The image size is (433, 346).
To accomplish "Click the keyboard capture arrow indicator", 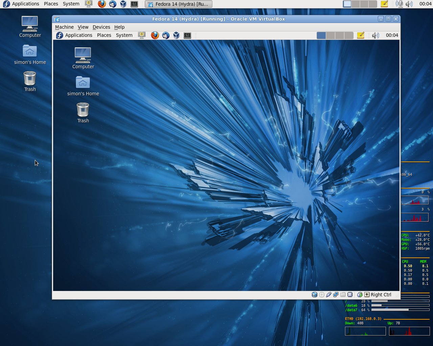I will point(367,295).
